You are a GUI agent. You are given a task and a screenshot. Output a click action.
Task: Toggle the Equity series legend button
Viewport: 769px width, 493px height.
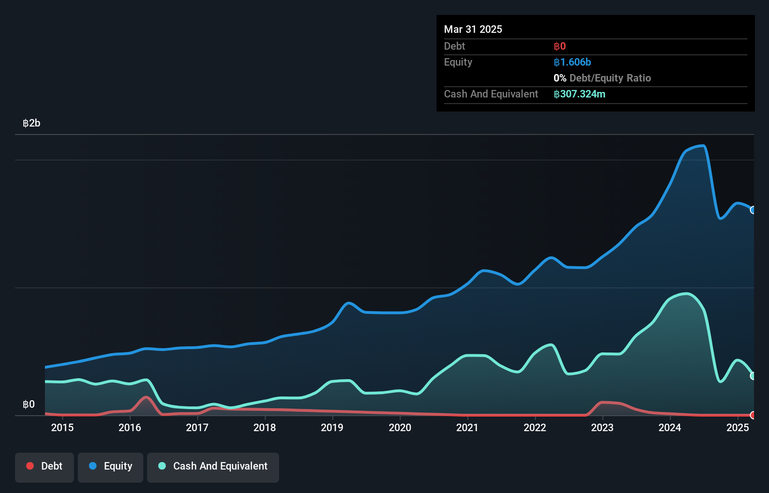[111, 467]
